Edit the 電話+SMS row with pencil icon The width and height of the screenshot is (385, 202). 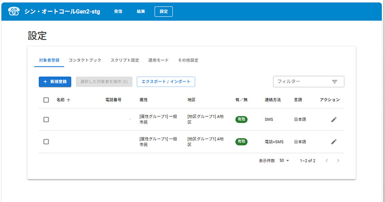click(x=334, y=141)
